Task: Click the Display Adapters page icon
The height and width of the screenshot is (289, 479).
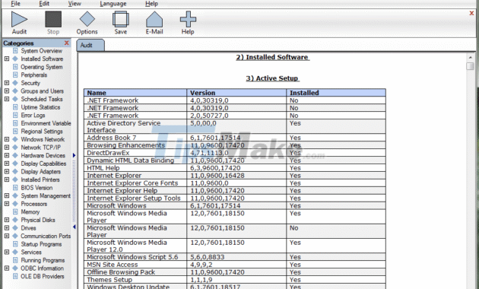Action: pos(15,171)
